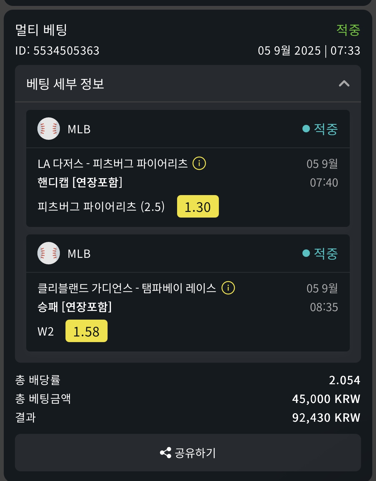Click the green 적중 status at top

coord(348,30)
